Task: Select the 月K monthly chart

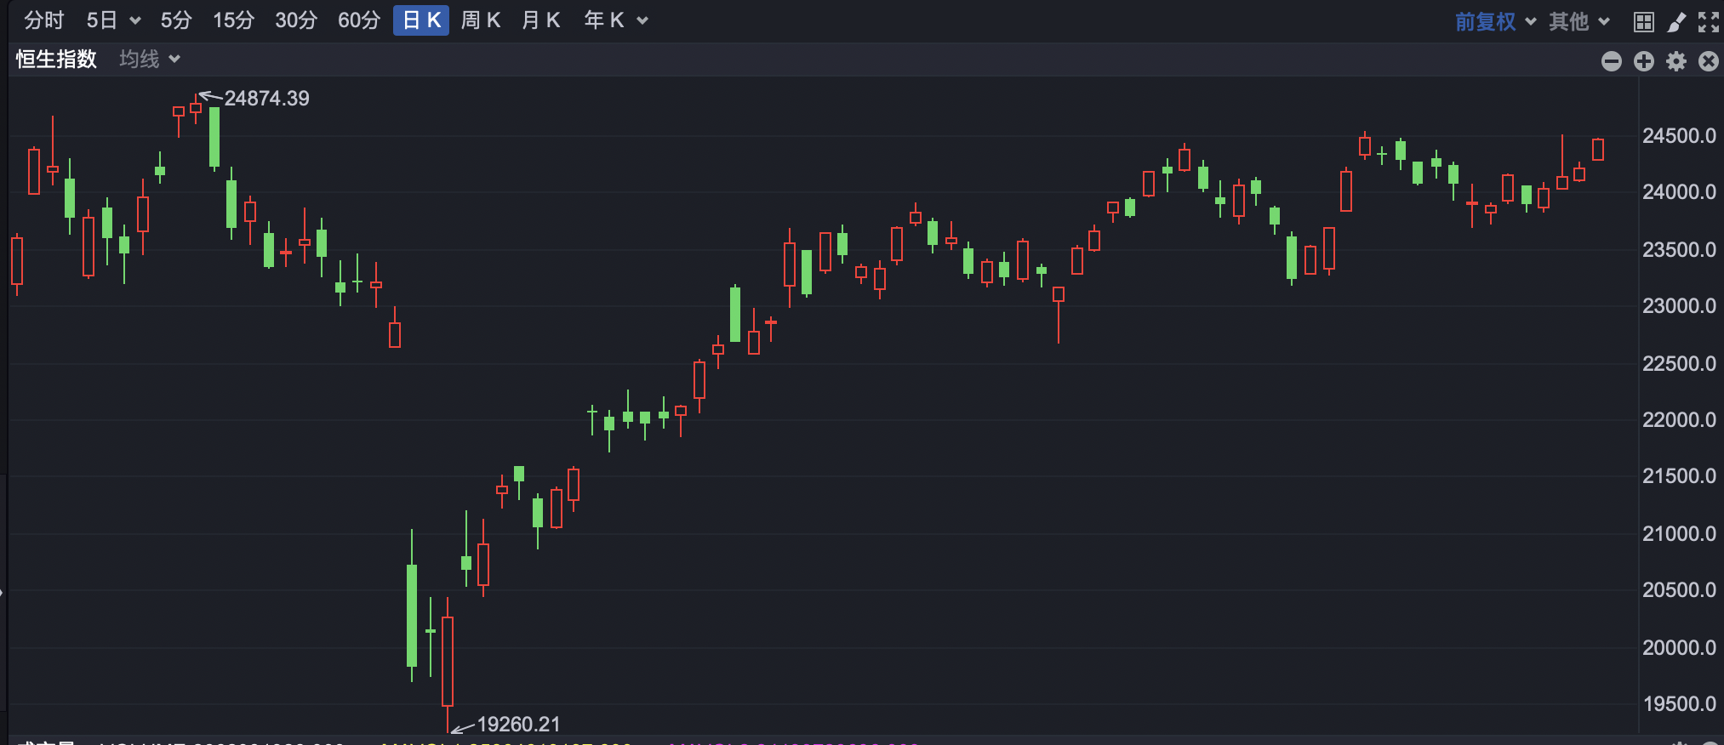Action: pos(540,20)
